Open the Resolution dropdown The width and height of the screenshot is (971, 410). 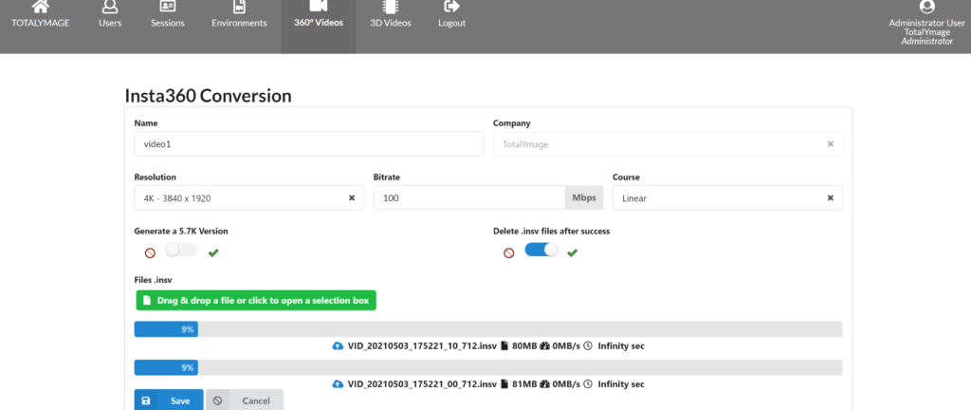click(x=249, y=198)
